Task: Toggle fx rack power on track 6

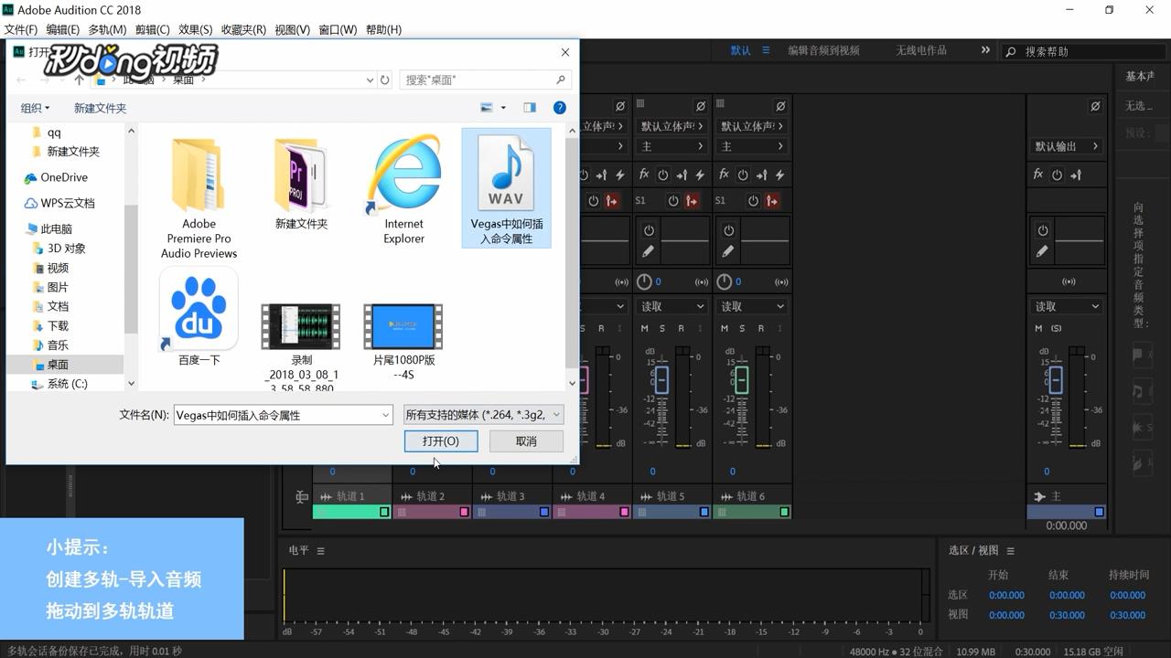Action: (x=743, y=175)
